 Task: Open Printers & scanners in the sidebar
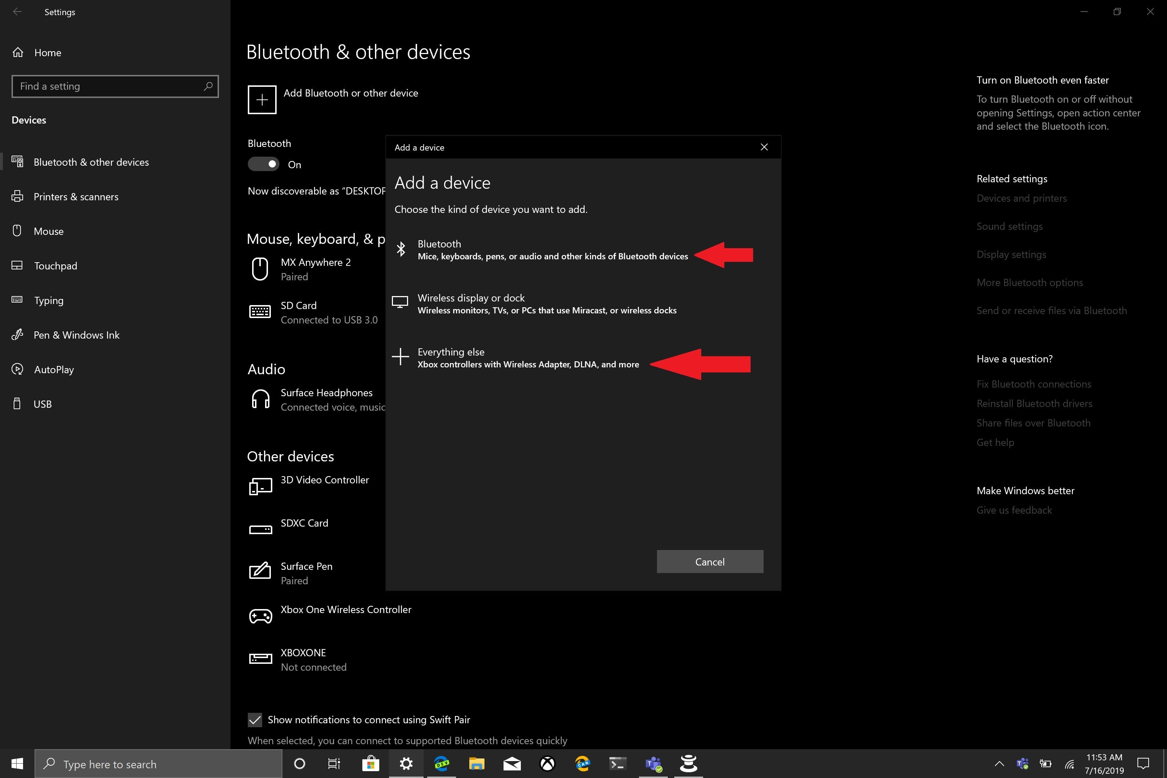tap(76, 197)
